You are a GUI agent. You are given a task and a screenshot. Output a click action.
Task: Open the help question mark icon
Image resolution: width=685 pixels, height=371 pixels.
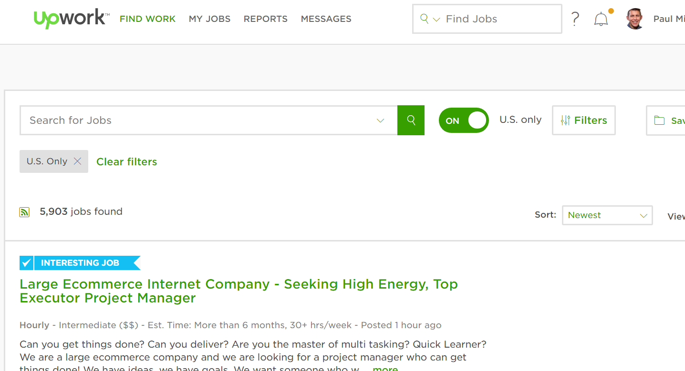[575, 19]
